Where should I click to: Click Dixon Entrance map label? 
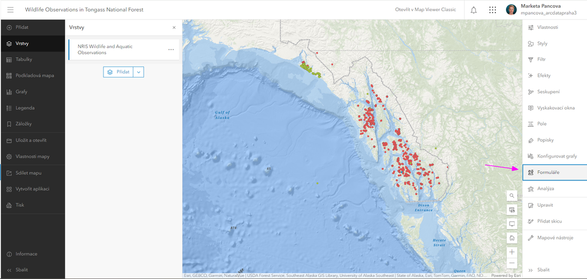[424, 207]
